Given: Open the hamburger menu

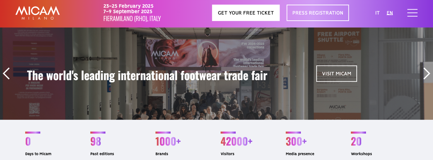Looking at the screenshot, I should point(412,13).
